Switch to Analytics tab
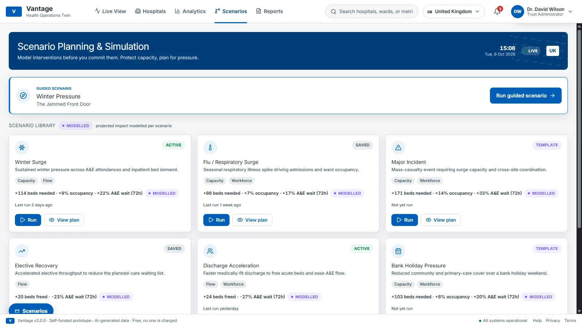Screen dimensions: 582x327 pyautogui.click(x=190, y=11)
